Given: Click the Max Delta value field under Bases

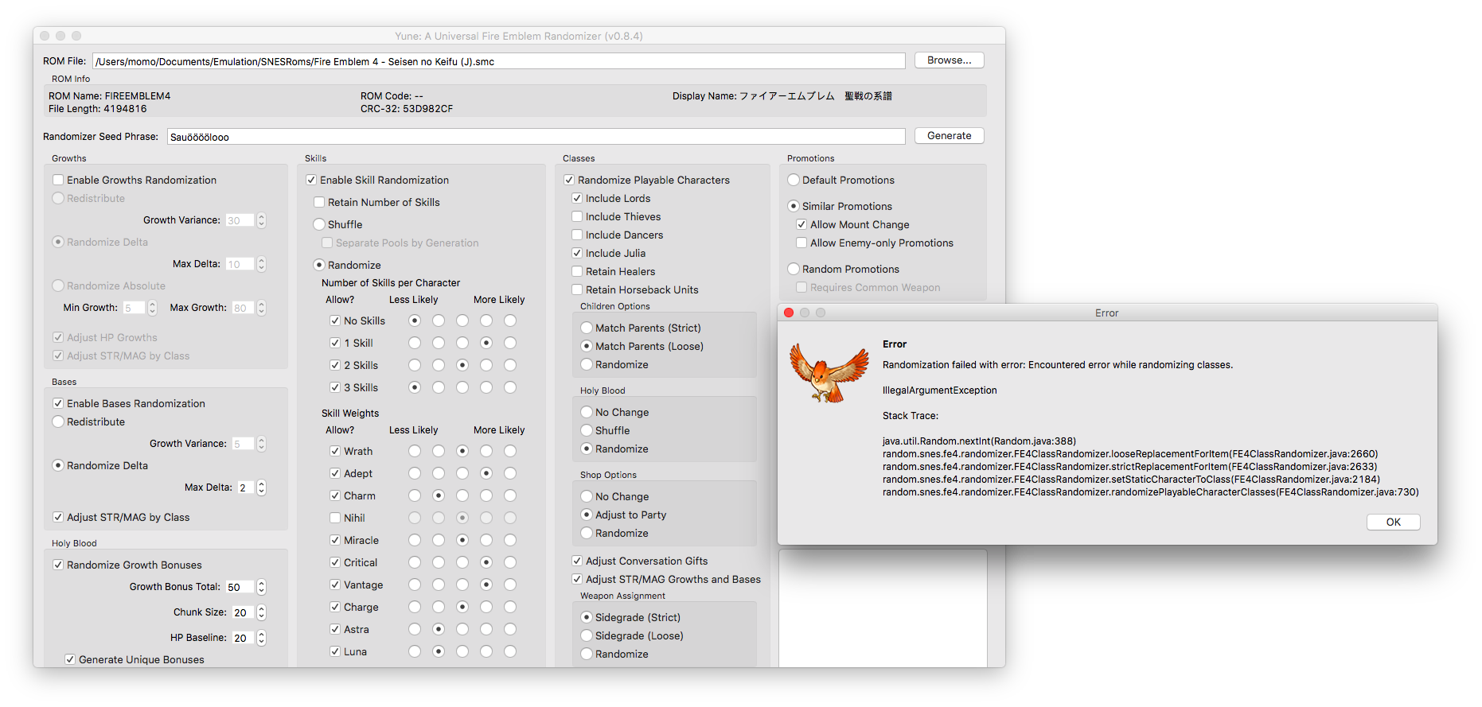Looking at the screenshot, I should pos(244,488).
